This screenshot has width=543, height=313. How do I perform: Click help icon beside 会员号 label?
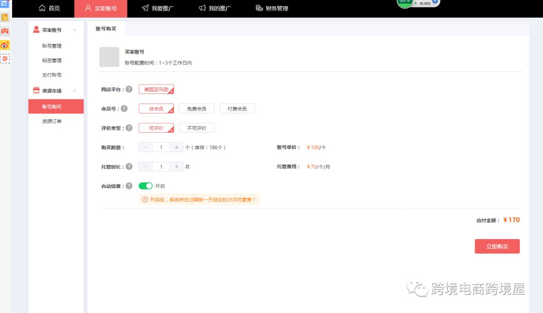pos(124,109)
